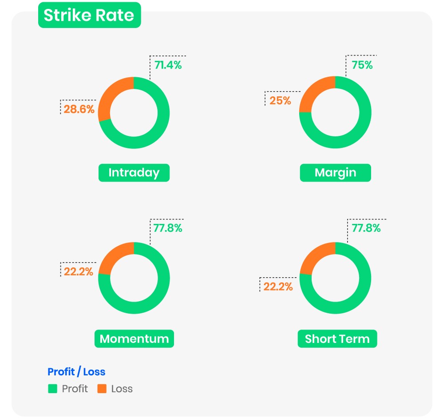The width and height of the screenshot is (443, 418).
Task: Click the 22.2% label beside Short Term donut
Action: click(278, 287)
